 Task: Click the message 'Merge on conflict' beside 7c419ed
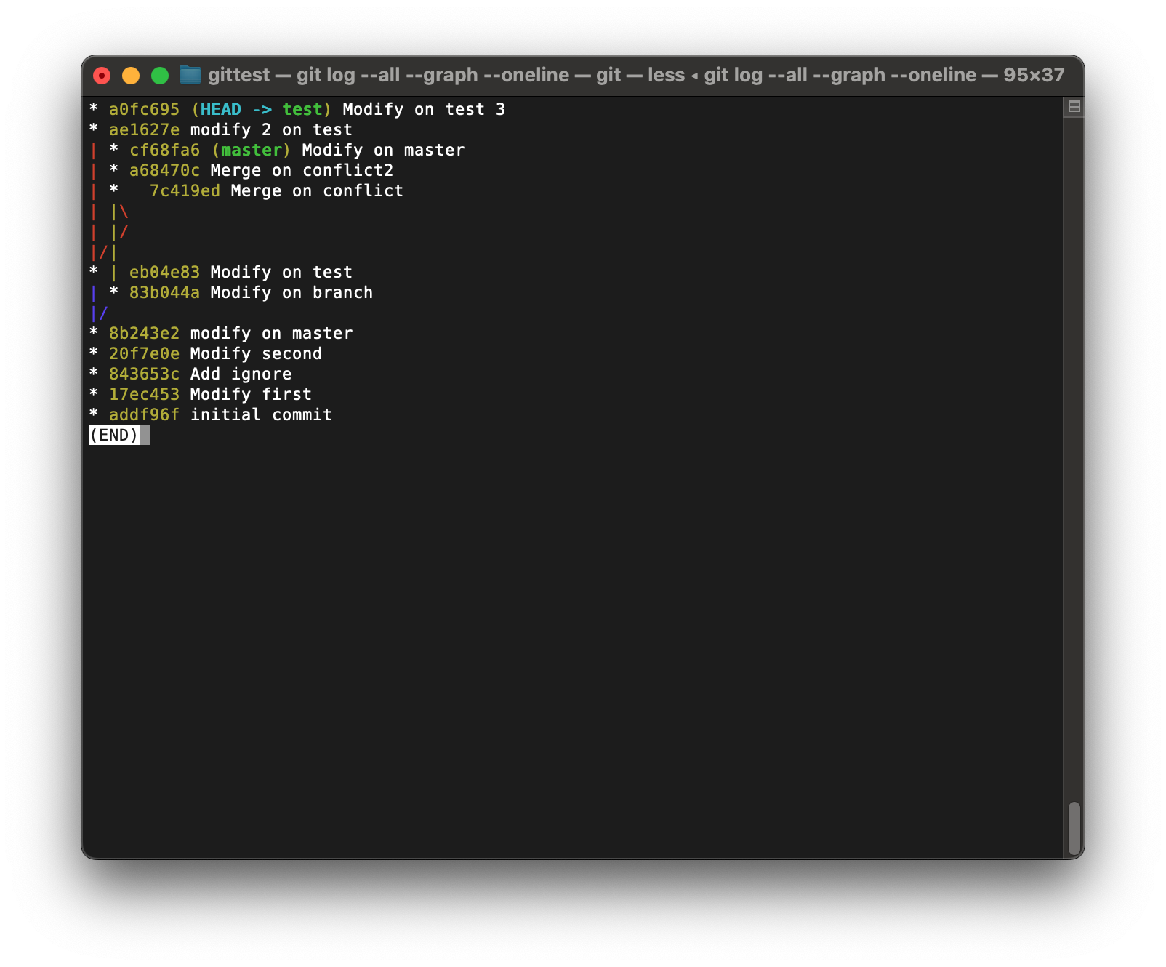coord(317,191)
